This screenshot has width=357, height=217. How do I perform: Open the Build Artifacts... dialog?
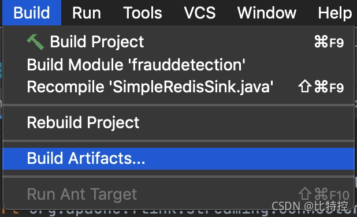(x=178, y=159)
